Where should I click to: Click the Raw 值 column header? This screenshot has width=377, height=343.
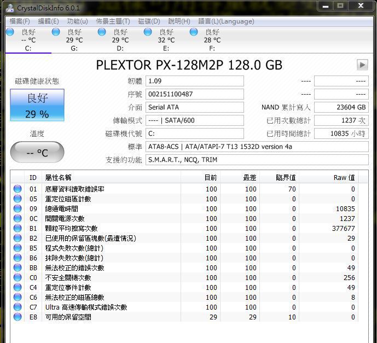pyautogui.click(x=328, y=178)
